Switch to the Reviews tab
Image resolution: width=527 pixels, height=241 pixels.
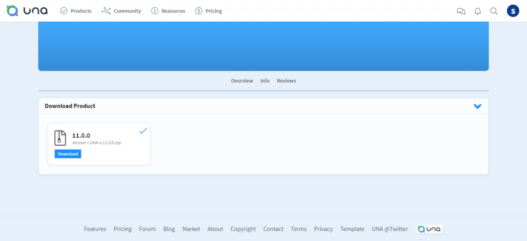(x=286, y=81)
